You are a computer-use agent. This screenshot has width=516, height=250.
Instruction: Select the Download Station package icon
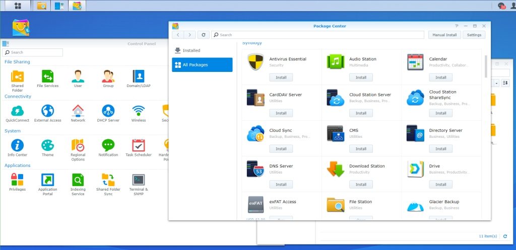[335, 170]
